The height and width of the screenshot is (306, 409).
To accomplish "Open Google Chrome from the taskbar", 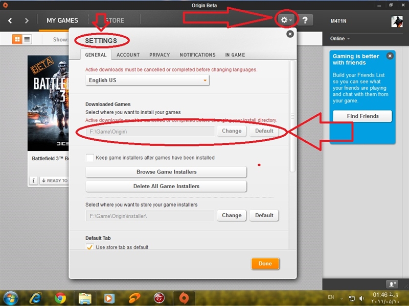I will tap(60, 297).
